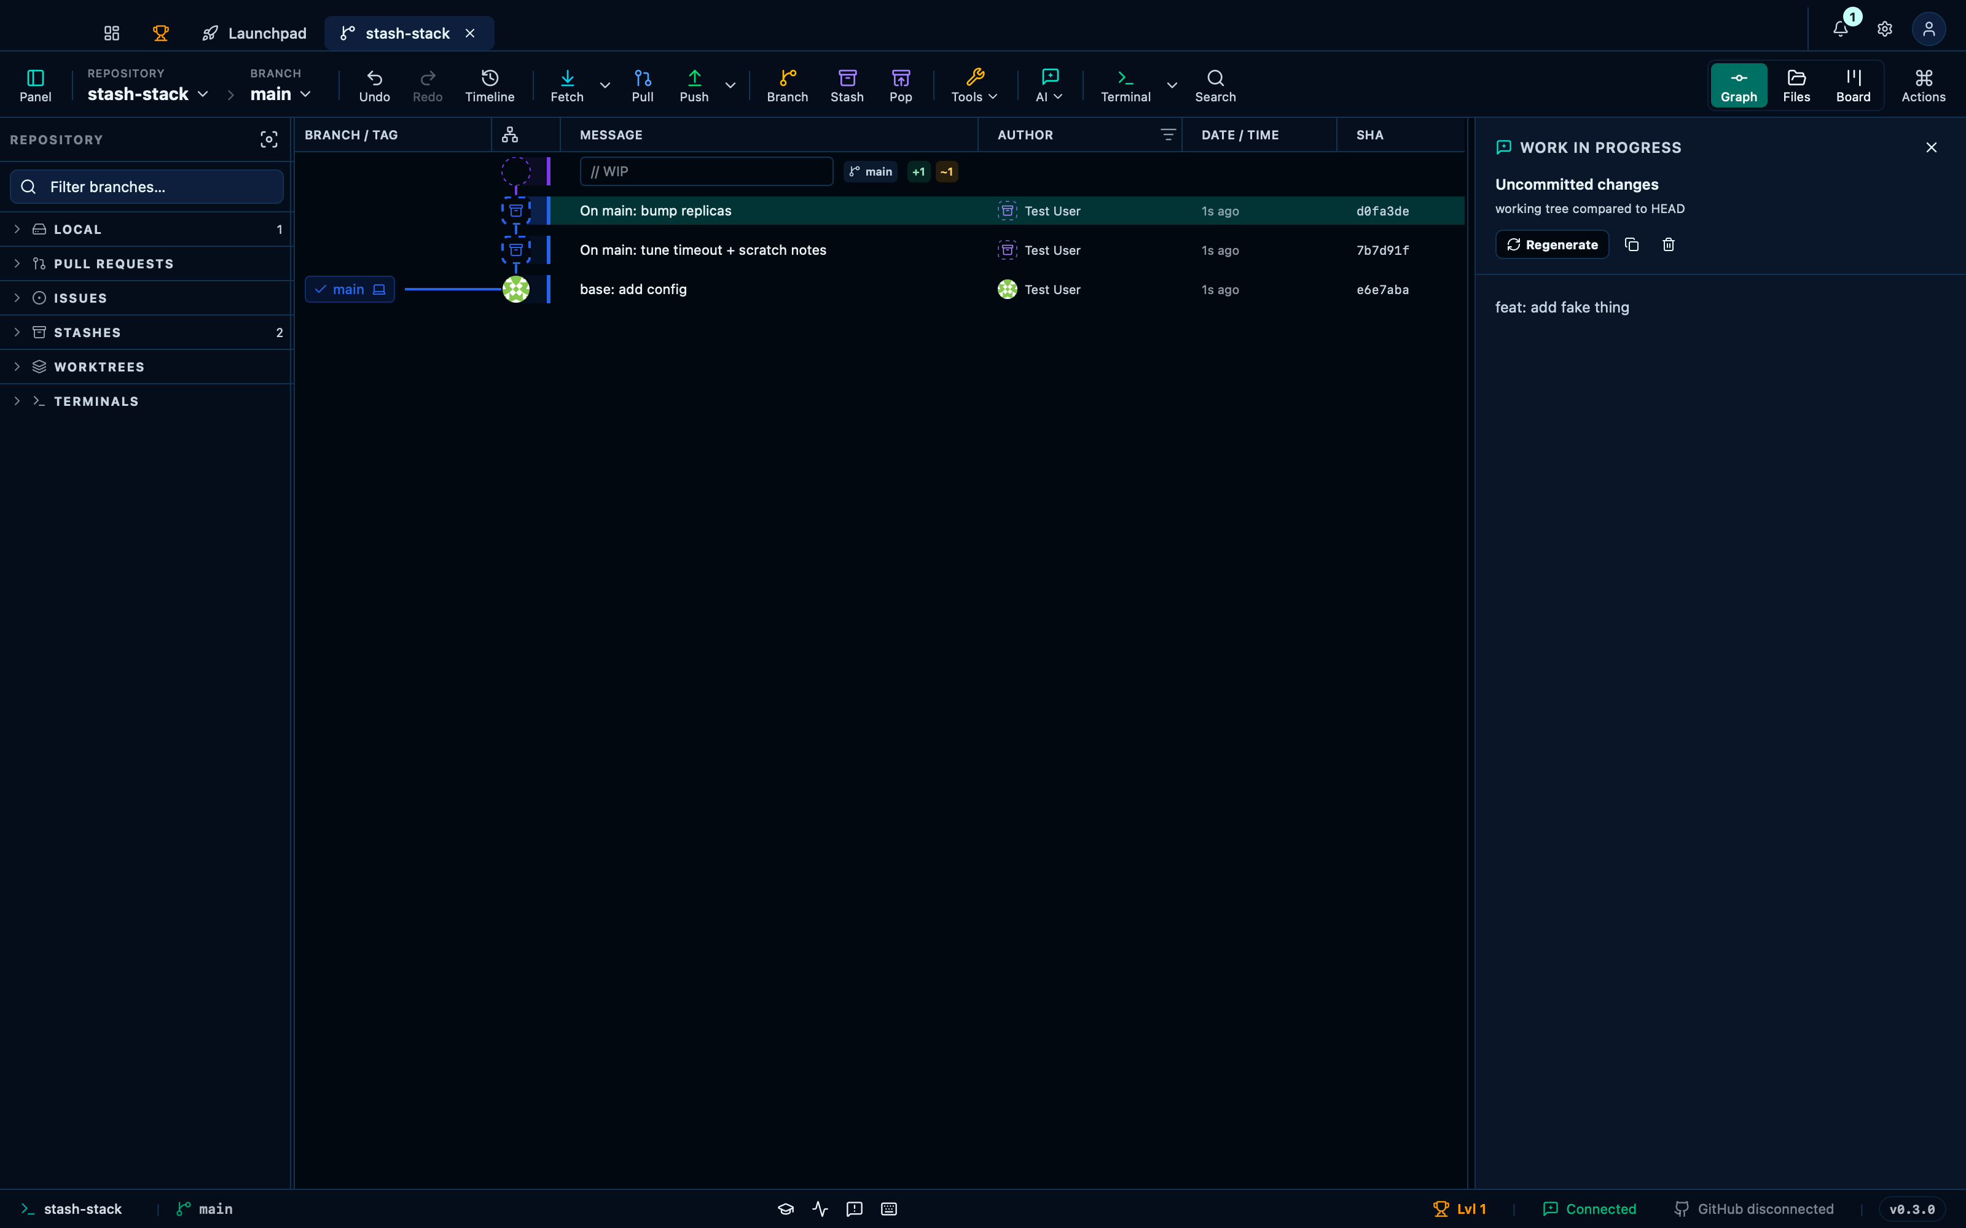1966x1228 pixels.
Task: Click the Connected status indicator
Action: [1589, 1208]
